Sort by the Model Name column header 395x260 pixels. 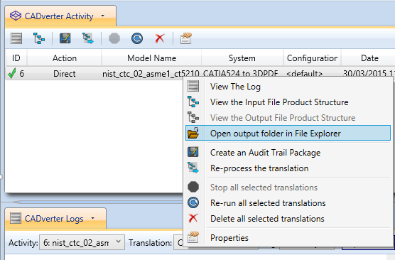151,58
